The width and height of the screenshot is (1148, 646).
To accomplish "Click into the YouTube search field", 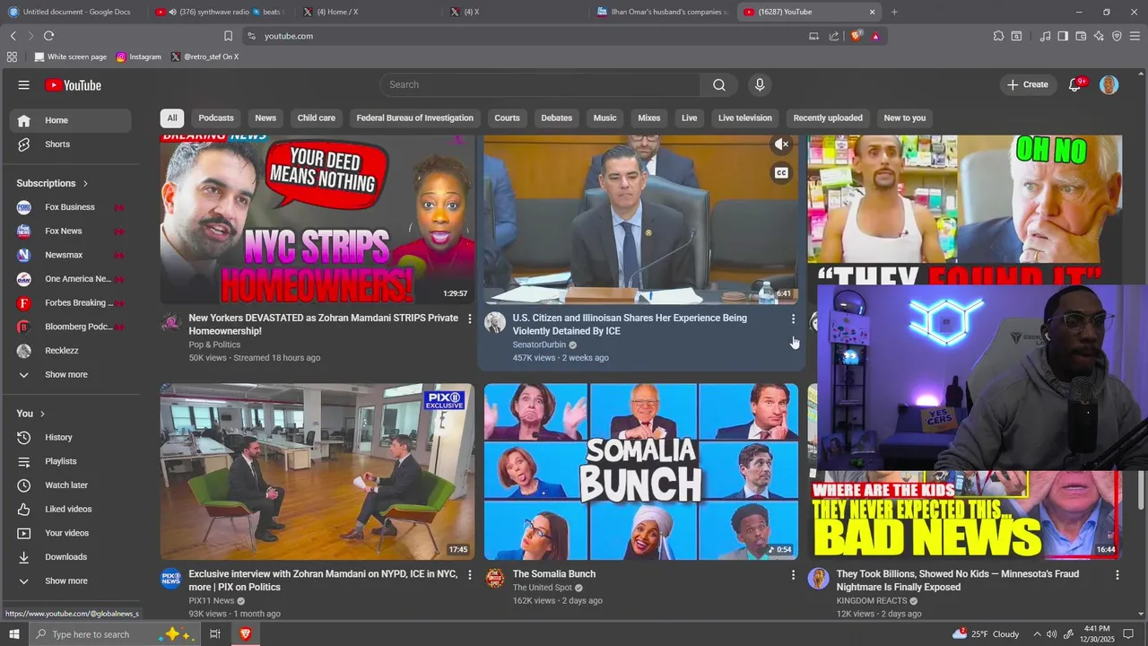I will pos(541,84).
